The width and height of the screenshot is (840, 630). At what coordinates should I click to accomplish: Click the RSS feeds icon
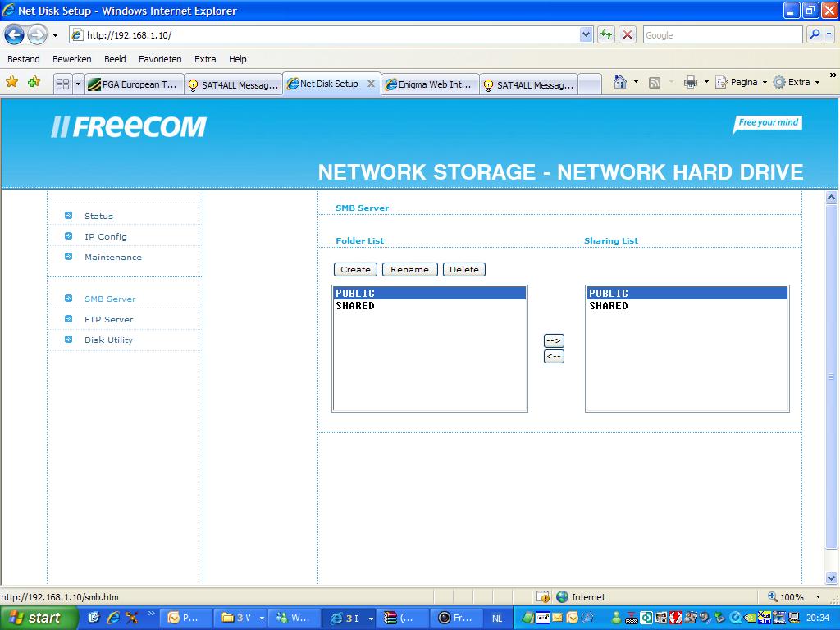(654, 83)
